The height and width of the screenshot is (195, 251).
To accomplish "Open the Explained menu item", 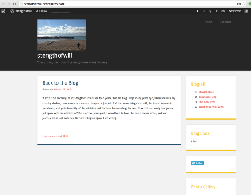I will coord(226,22).
